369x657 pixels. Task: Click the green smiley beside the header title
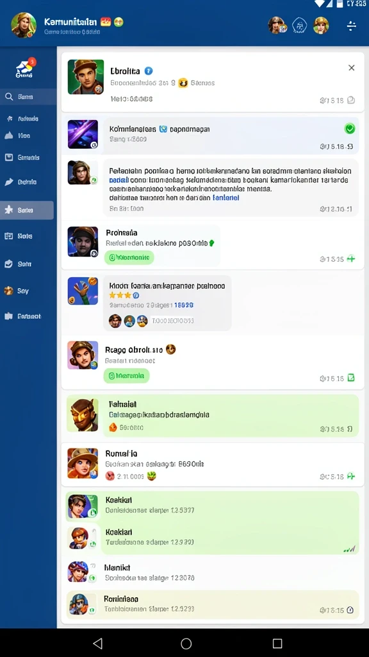click(x=119, y=22)
